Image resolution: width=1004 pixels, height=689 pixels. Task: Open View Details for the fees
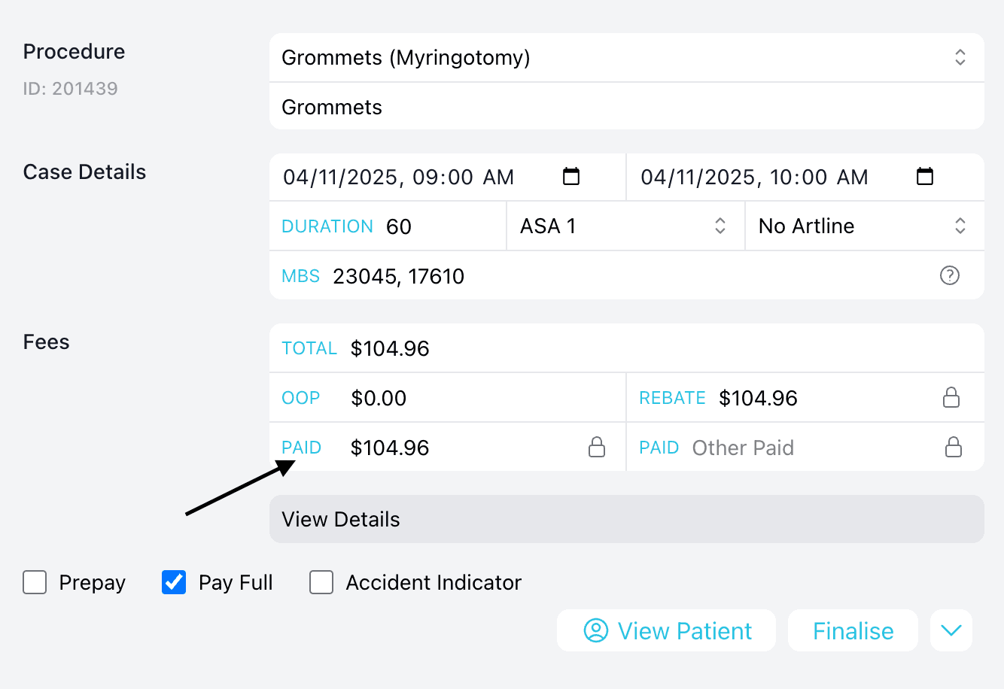[x=627, y=519]
